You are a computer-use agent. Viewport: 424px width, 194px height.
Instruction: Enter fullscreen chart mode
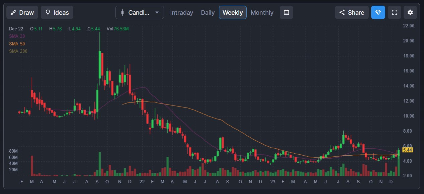click(x=395, y=12)
